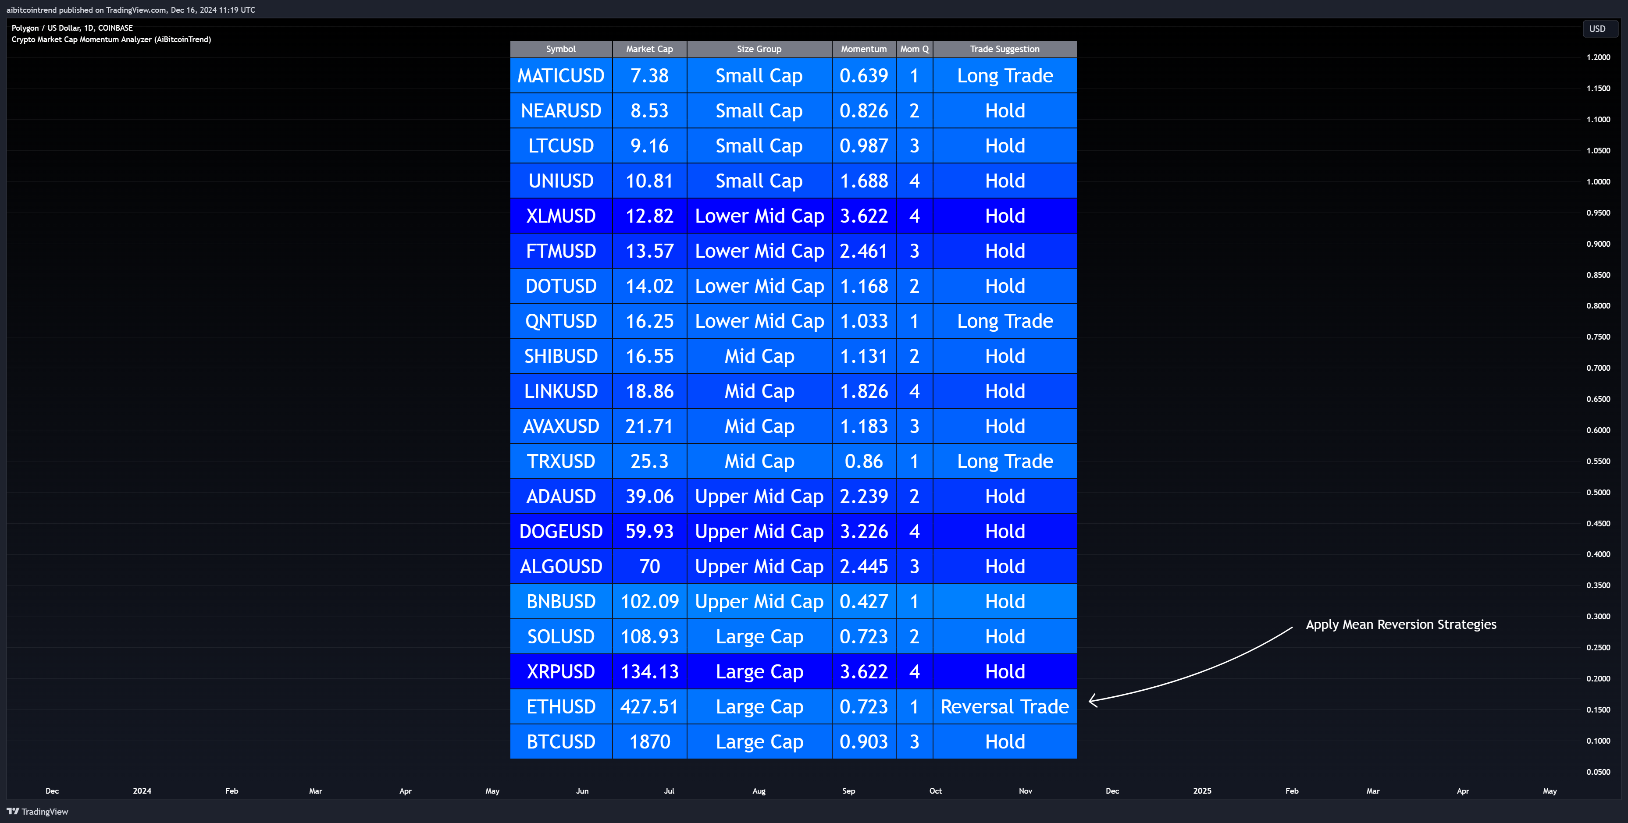Screen dimensions: 1628x823
Task: Click momentum value 2.461 for FTMUSD
Action: [x=864, y=251]
